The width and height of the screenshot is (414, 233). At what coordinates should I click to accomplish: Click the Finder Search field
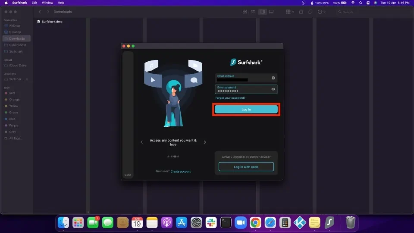[373, 12]
